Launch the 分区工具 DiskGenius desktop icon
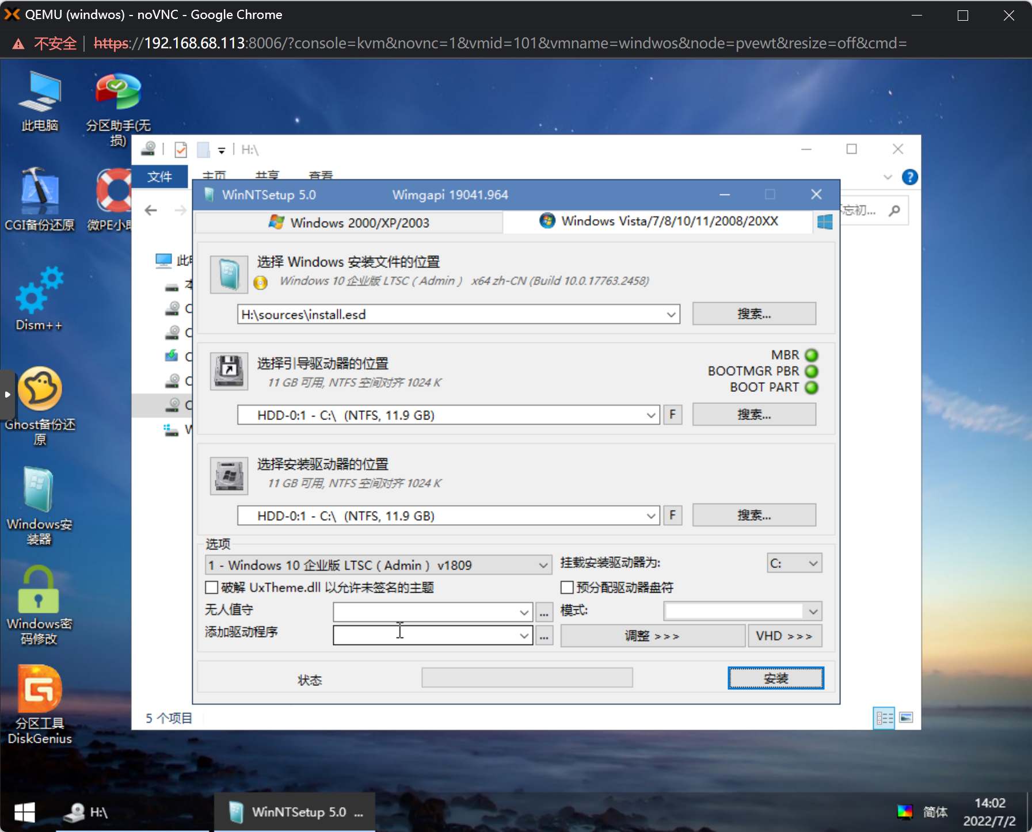 pos(40,705)
